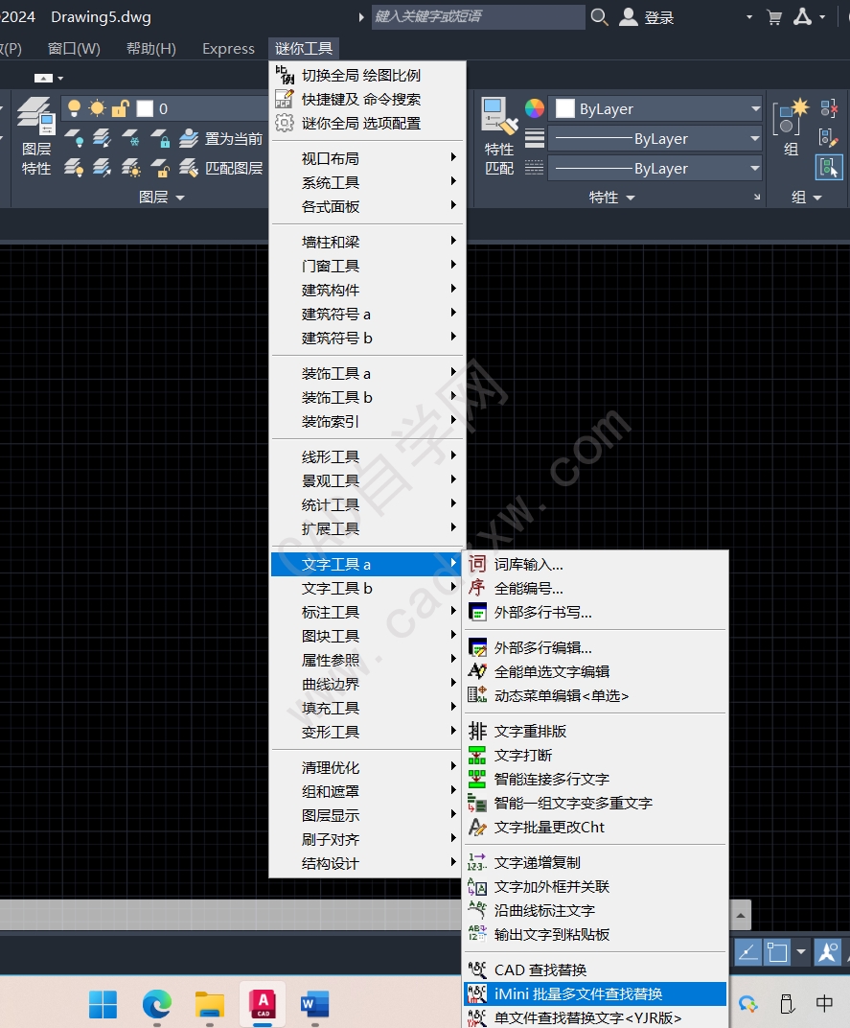Open the 帮助(H) menu
850x1028 pixels.
pos(150,49)
